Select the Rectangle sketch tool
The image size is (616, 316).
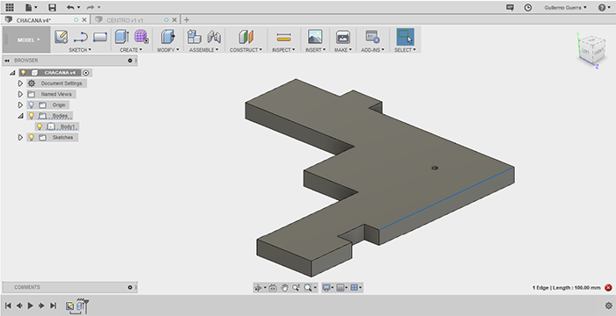pyautogui.click(x=99, y=37)
